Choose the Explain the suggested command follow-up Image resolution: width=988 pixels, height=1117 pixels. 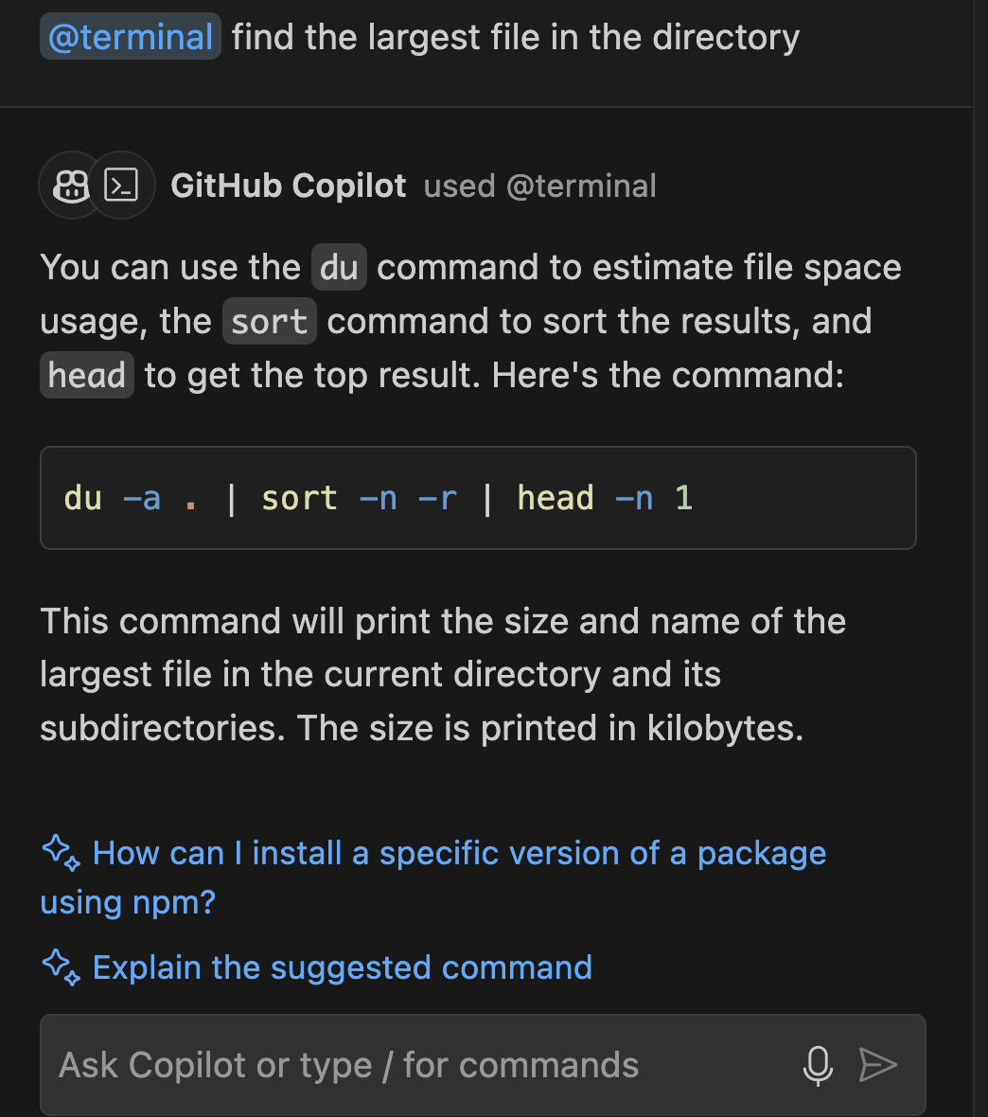pos(342,967)
